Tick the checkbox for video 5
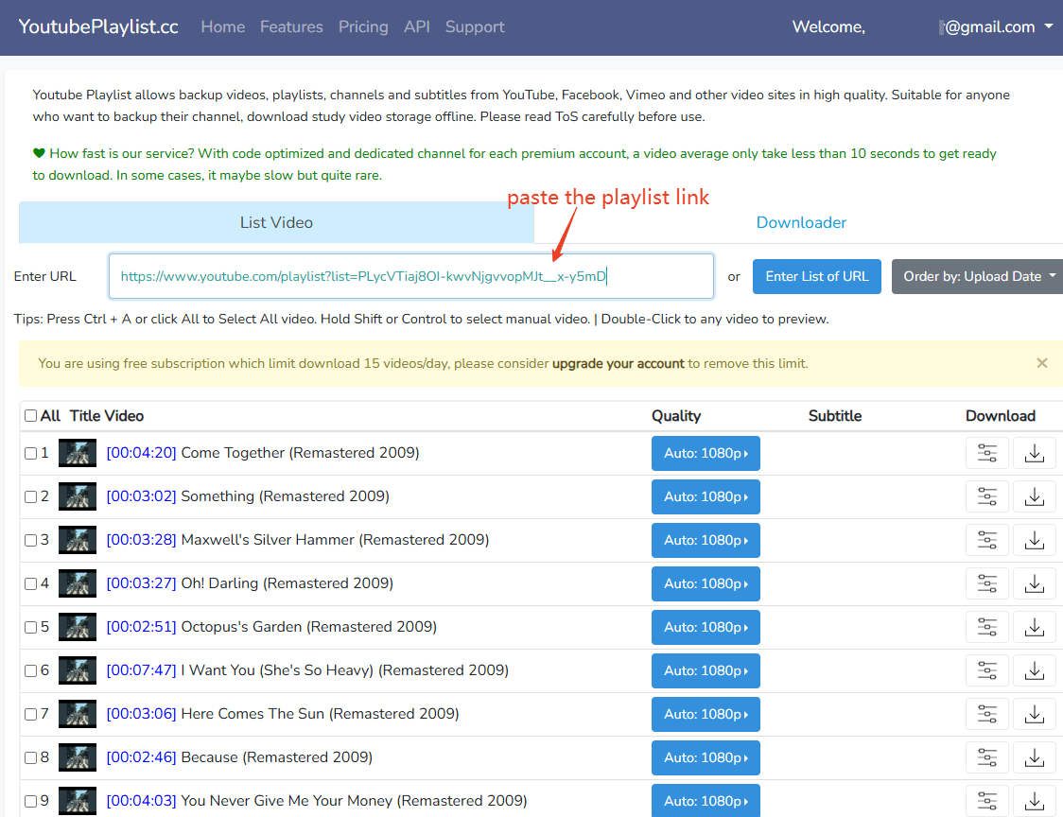Screen dimensions: 1063x817 click(x=31, y=628)
